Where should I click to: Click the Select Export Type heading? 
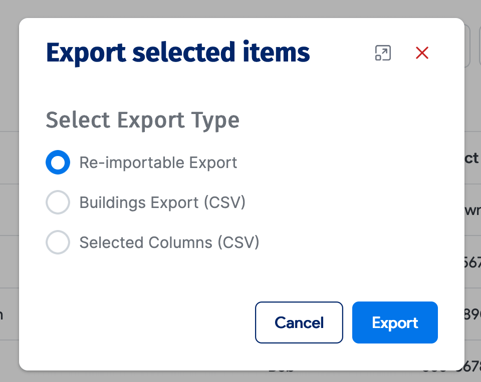[142, 120]
